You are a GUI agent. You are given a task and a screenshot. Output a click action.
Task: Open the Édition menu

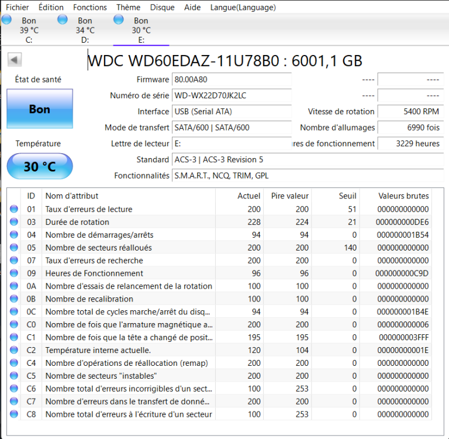pyautogui.click(x=51, y=7)
